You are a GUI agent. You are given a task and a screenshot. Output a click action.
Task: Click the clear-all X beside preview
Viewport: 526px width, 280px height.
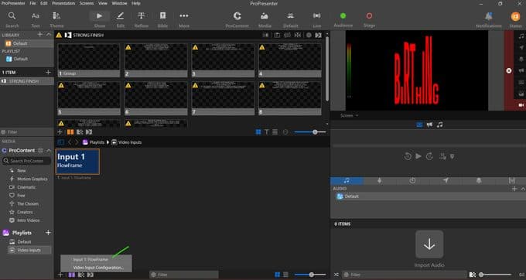tap(509, 70)
